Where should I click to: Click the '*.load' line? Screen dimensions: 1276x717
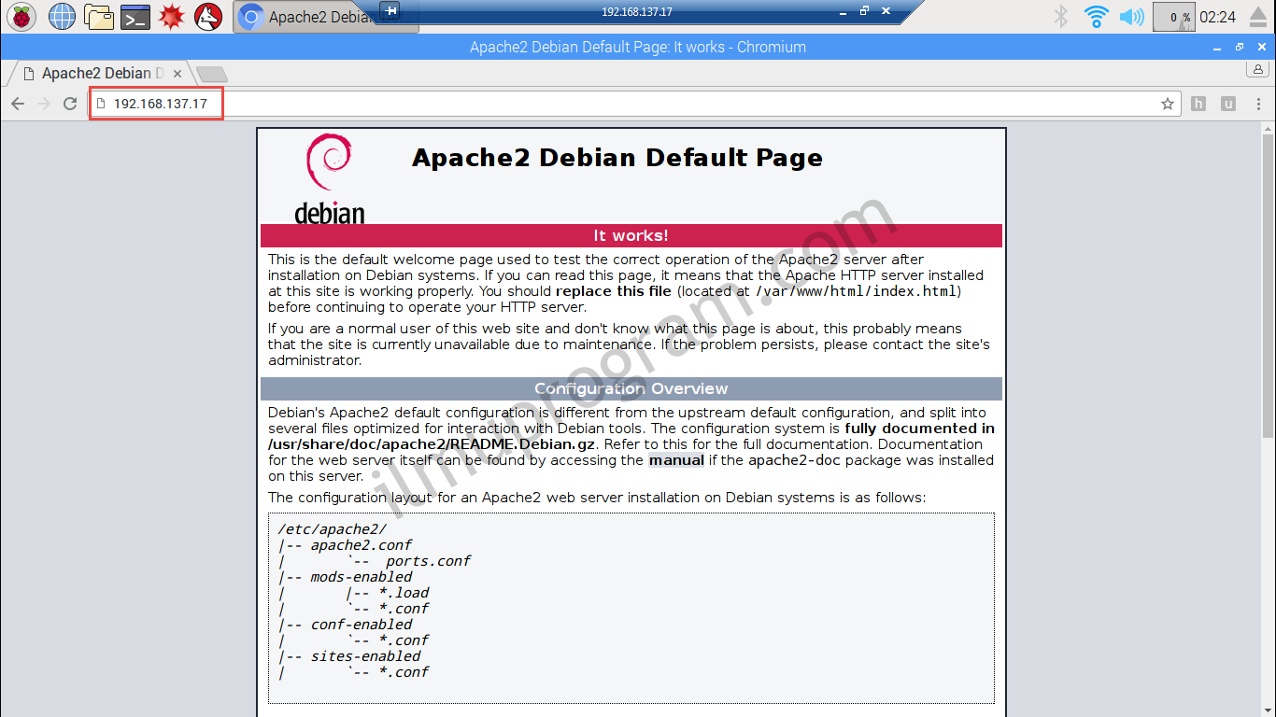tap(404, 593)
